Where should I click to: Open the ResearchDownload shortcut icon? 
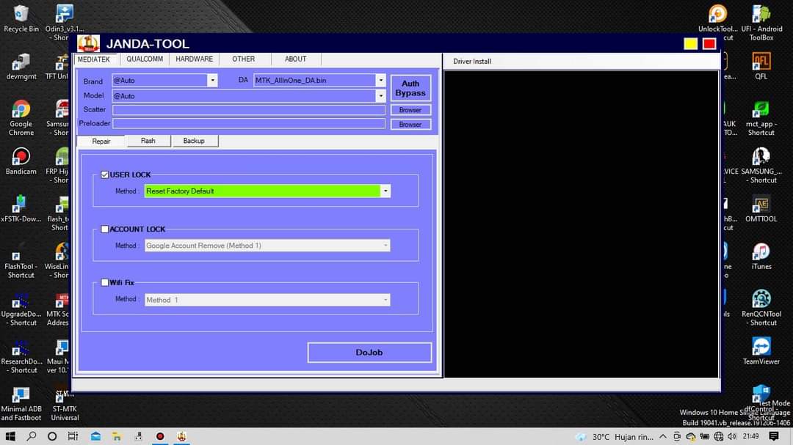21,356
